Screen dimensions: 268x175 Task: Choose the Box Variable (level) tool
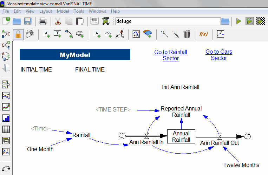57,34
